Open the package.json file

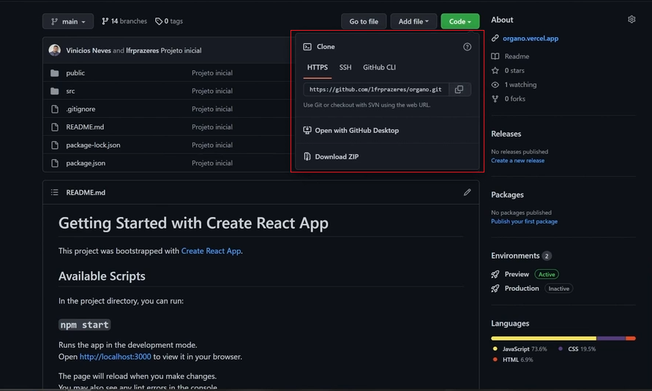(x=86, y=163)
